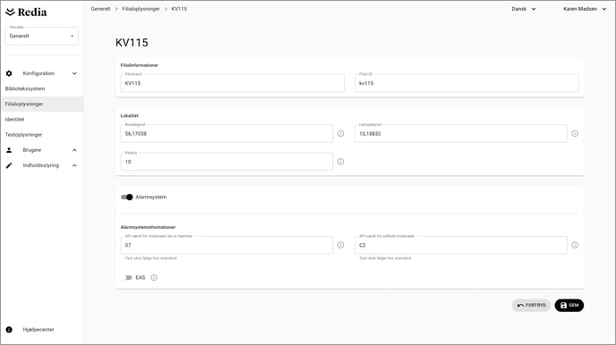Open Testoplysninger in sidebar
This screenshot has width=616, height=345.
point(23,134)
